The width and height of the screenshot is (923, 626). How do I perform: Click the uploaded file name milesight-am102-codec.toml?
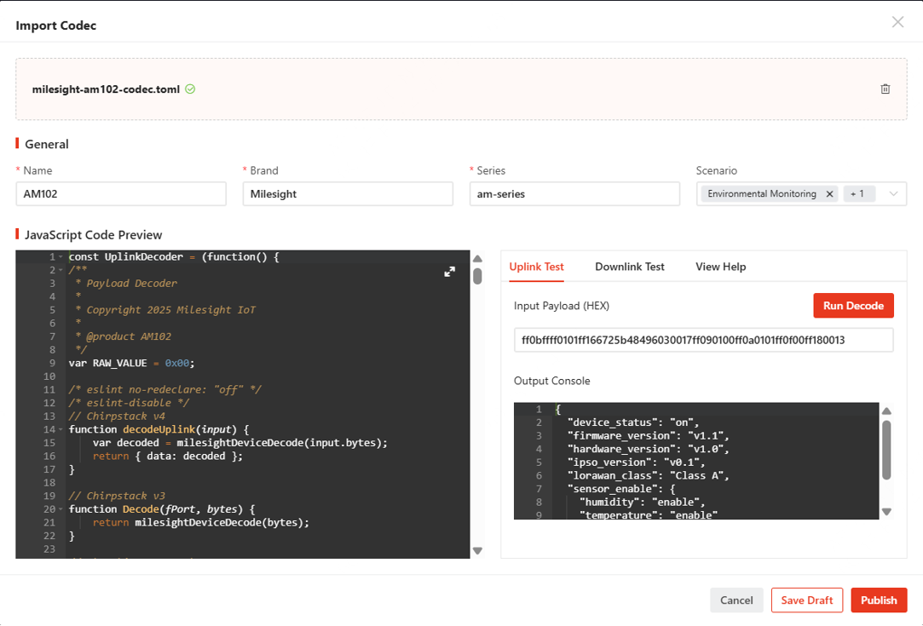(x=106, y=89)
